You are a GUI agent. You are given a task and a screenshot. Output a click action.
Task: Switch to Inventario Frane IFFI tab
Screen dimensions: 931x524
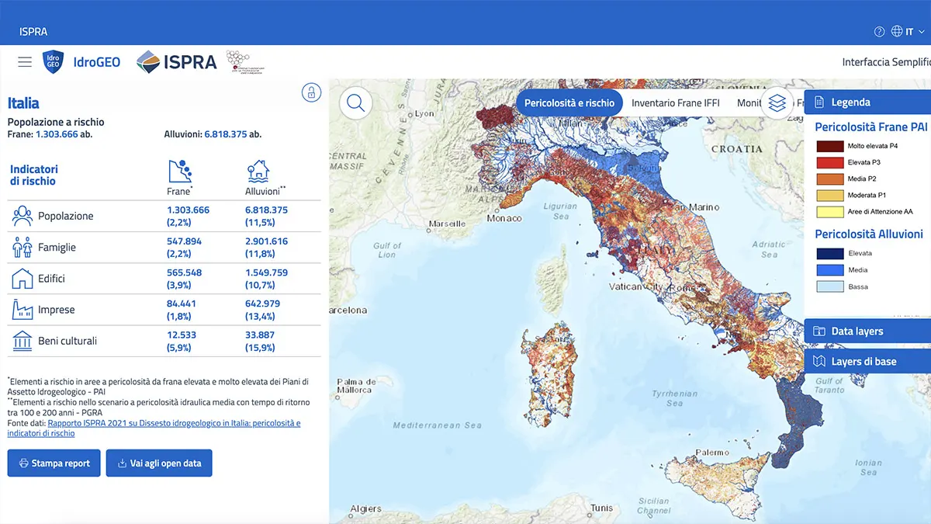pos(675,102)
